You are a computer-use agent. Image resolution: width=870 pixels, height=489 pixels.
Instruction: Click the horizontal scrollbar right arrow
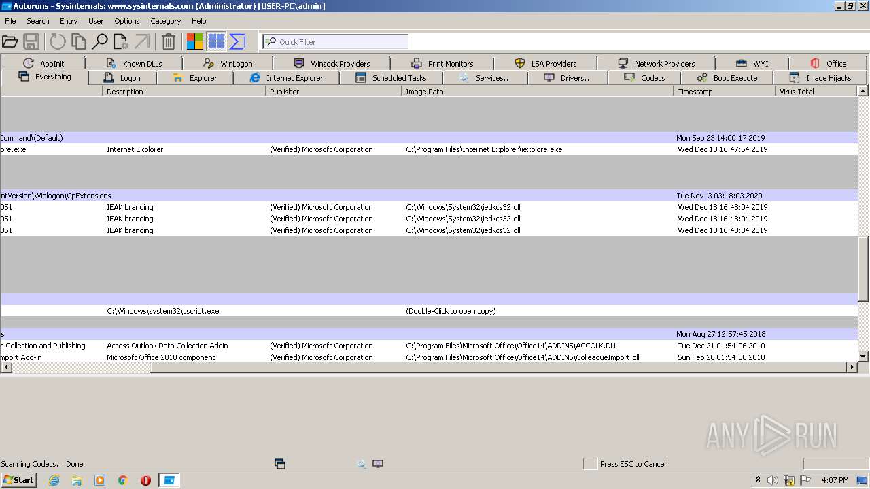852,367
